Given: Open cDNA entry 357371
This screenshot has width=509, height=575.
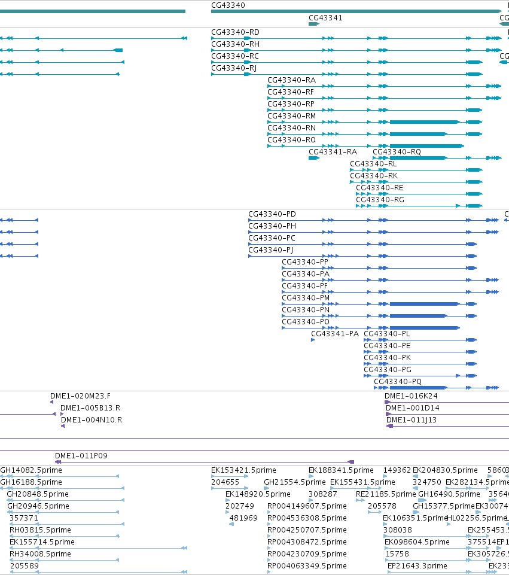Looking at the screenshot, I should pyautogui.click(x=24, y=518).
